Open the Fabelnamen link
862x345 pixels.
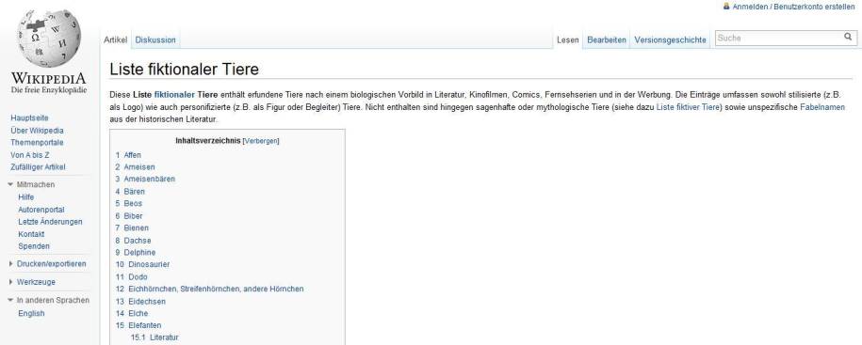[822, 107]
